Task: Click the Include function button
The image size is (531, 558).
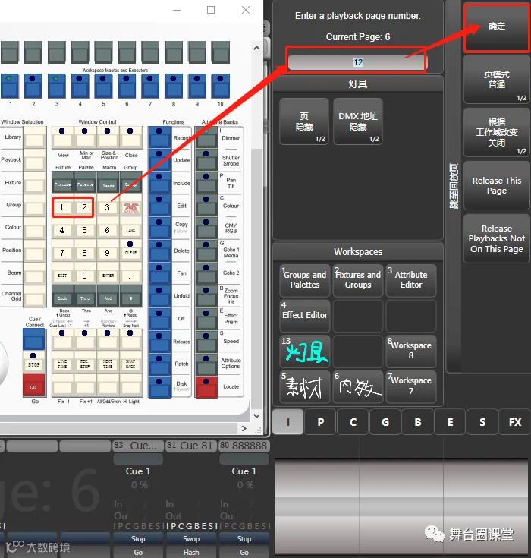Action: click(x=159, y=183)
